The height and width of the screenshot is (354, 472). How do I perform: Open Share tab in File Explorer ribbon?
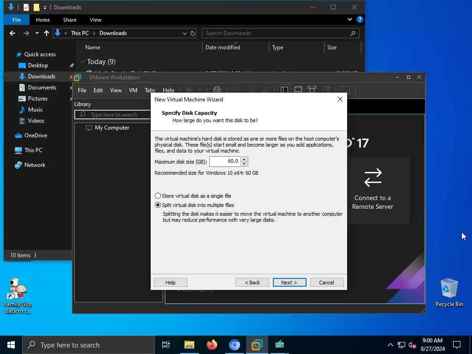(70, 20)
